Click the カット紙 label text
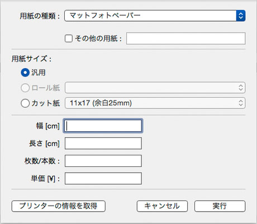The height and width of the screenshot is (224, 257). point(46,103)
